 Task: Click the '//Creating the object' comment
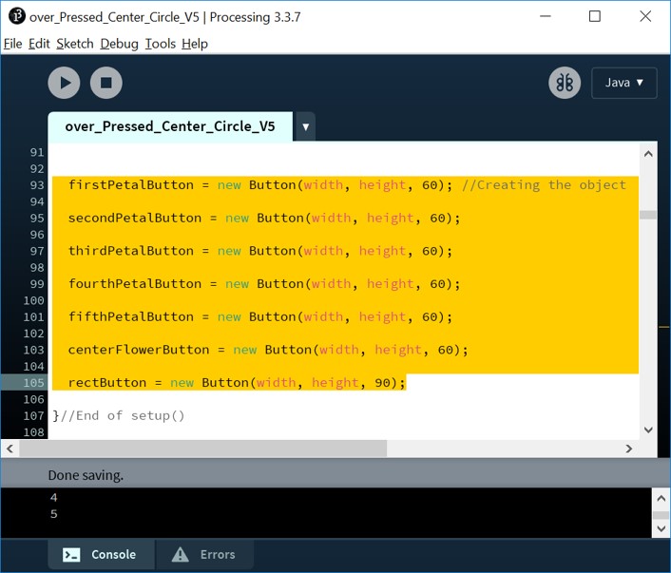click(544, 185)
